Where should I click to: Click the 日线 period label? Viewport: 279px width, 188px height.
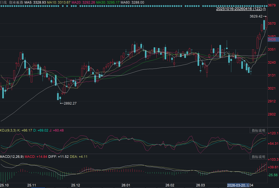tap(4, 2)
